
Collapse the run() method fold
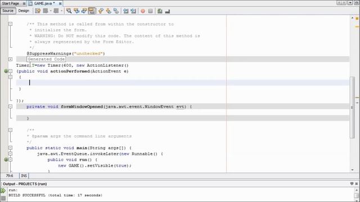pyautogui.click(x=10, y=159)
